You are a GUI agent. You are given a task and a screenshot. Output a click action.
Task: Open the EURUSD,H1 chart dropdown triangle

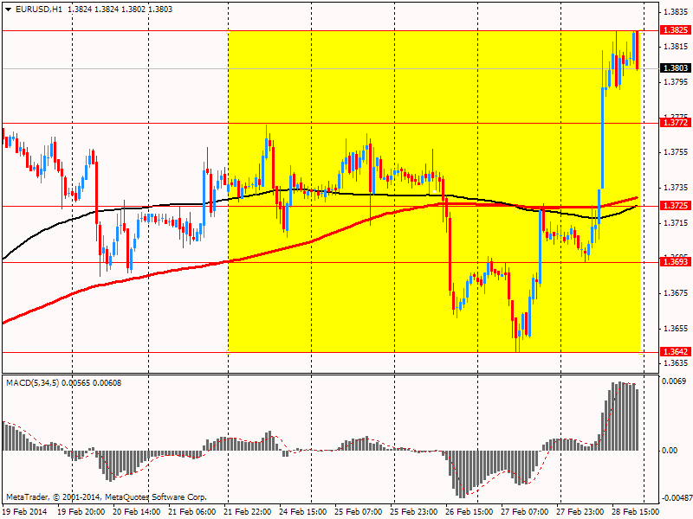pos(8,10)
